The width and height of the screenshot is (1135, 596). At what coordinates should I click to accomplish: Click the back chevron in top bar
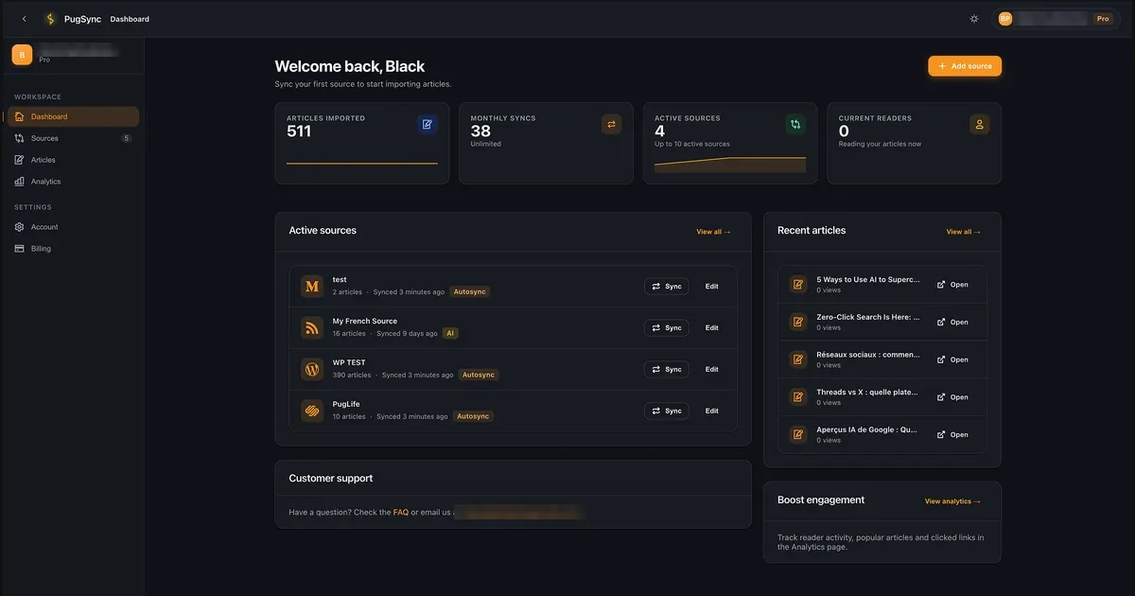click(25, 19)
